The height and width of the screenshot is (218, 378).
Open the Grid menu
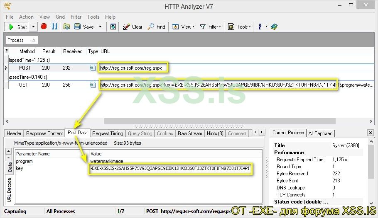point(60,17)
